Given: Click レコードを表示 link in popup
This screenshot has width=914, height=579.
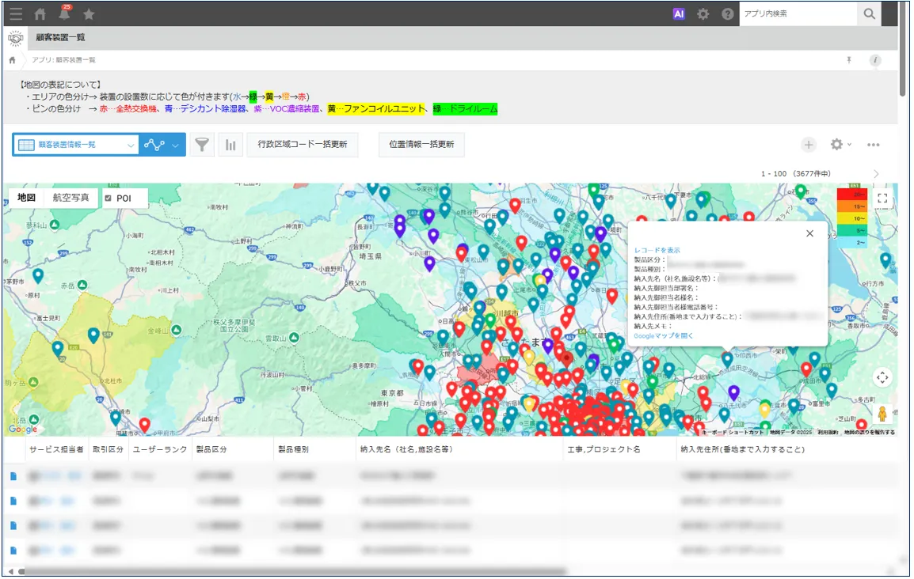Looking at the screenshot, I should point(657,250).
